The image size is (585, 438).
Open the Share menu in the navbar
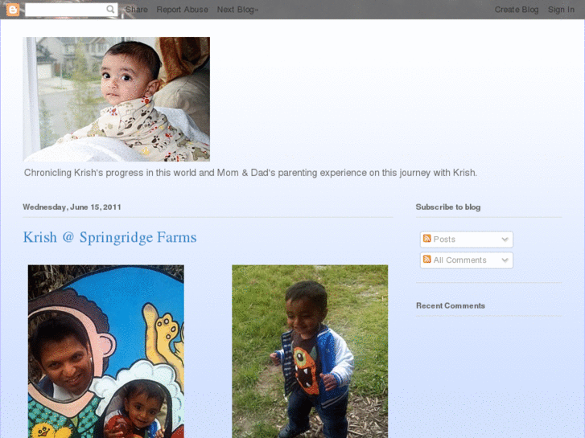coord(137,10)
